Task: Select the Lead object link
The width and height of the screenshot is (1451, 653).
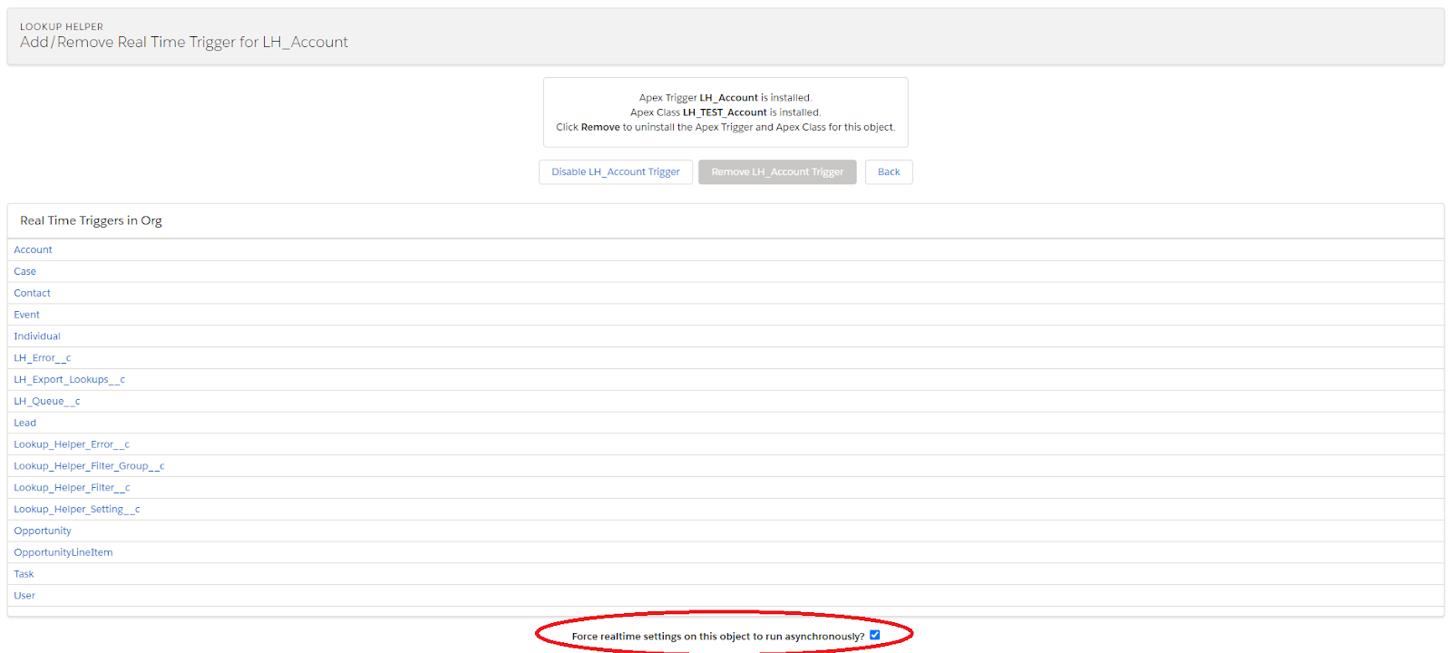Action: tap(24, 424)
